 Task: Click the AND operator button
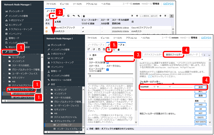201,105
